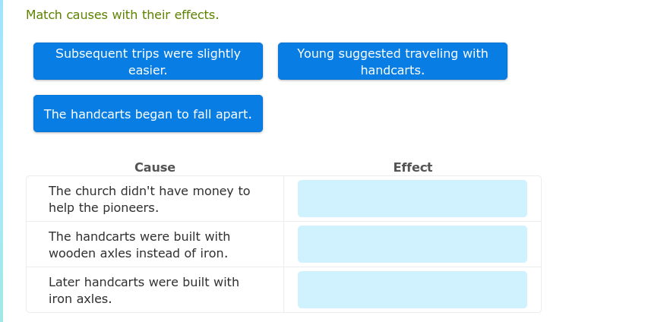Viewport: 645px width, 322px height.
Task: Click the effect box for iron axles cause
Action: click(x=412, y=290)
